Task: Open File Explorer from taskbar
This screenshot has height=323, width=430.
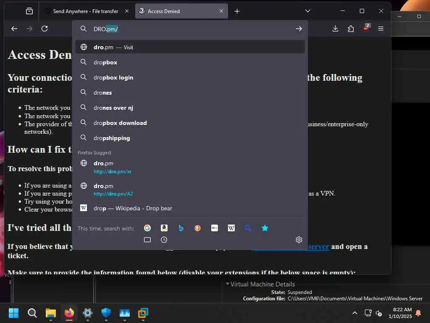Action: point(51,313)
